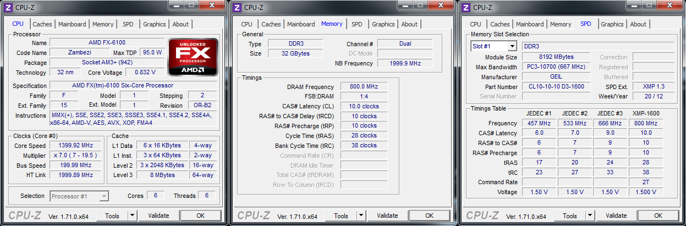
Task: Click the 20 / 12 Week/Year value
Action: [653, 96]
